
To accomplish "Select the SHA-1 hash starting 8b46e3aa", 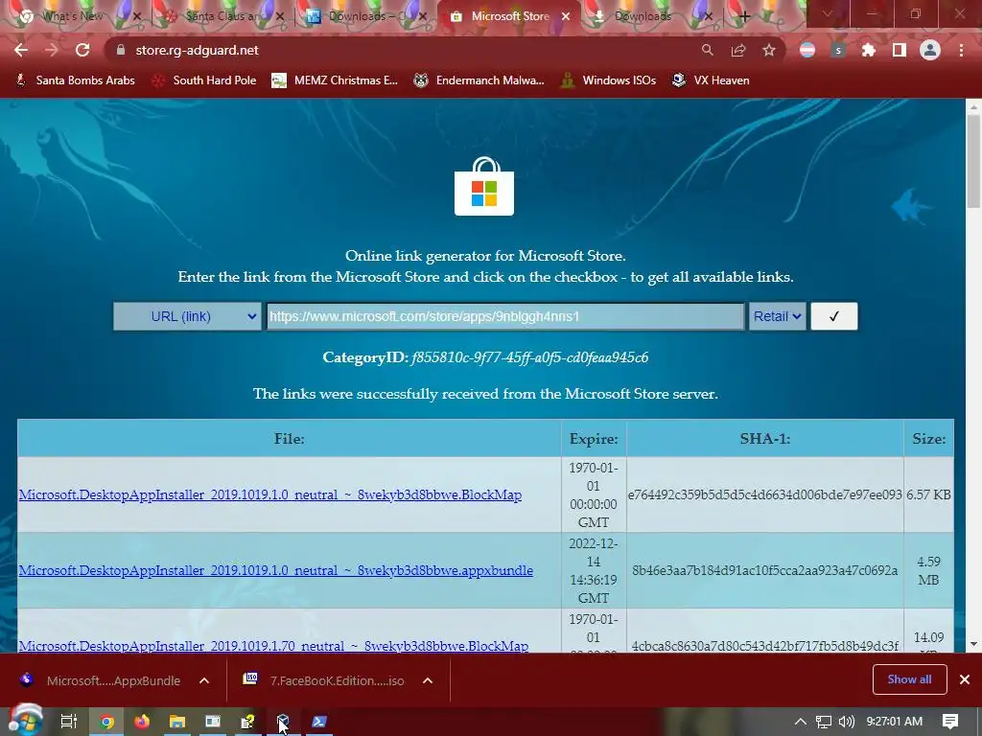I will point(764,570).
